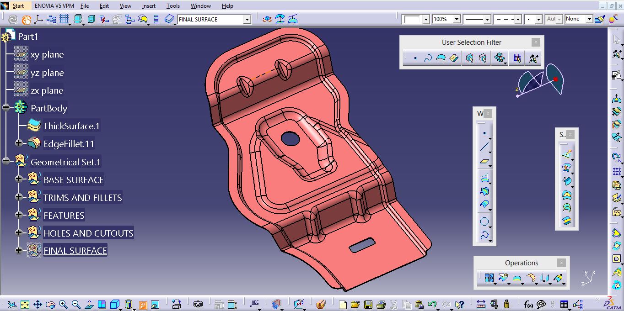Click the Symmetry tool in Operations toolbar

coord(544,277)
